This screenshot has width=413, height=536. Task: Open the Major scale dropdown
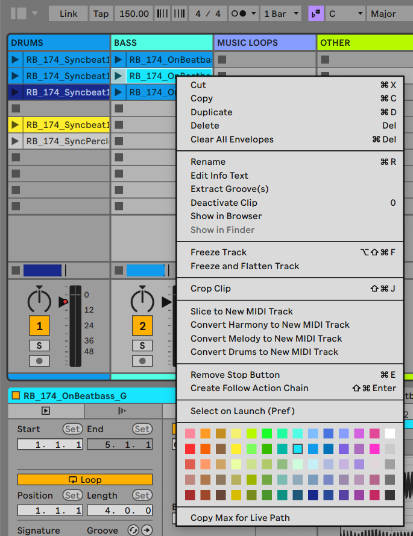click(x=389, y=13)
